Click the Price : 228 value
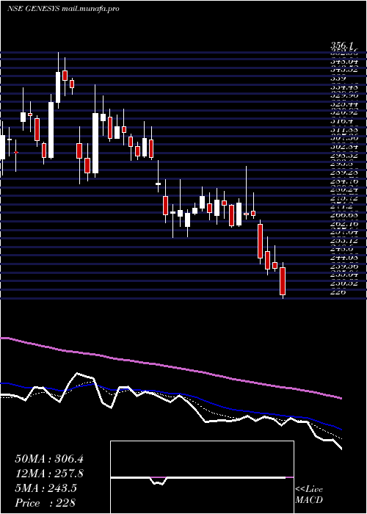 pos(46,503)
